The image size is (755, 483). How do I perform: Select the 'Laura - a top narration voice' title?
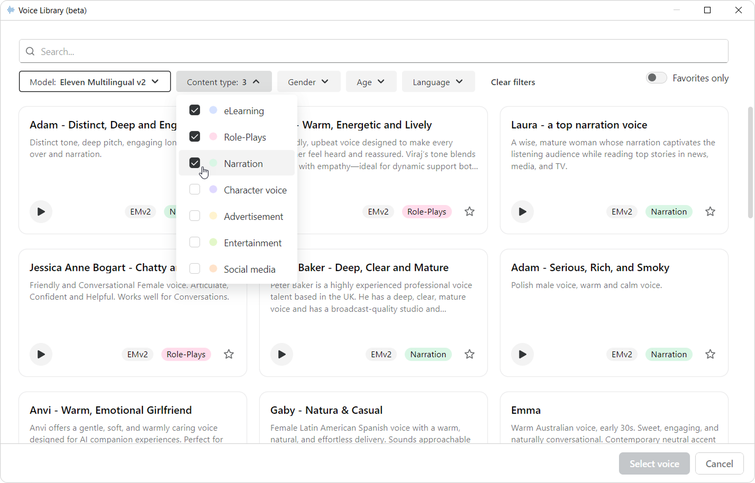point(579,125)
